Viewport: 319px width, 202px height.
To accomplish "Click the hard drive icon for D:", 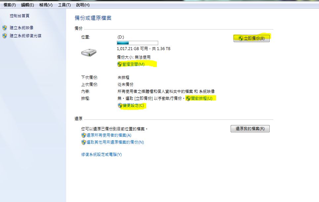I will click(x=89, y=53).
